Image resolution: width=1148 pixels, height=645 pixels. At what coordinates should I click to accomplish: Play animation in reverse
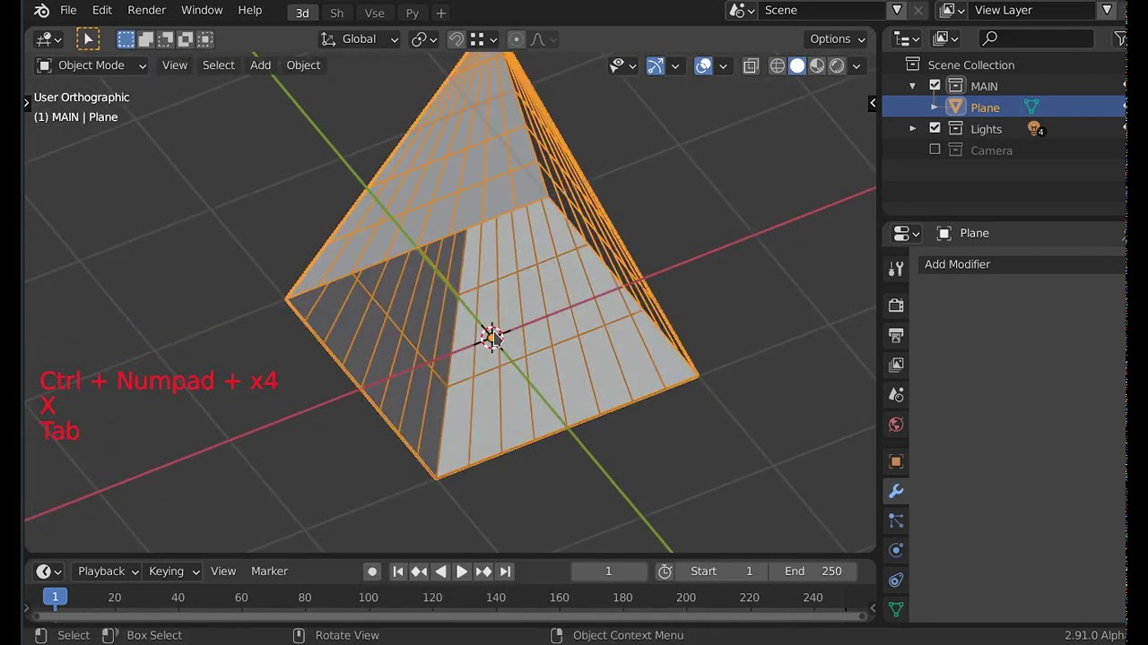tap(440, 572)
